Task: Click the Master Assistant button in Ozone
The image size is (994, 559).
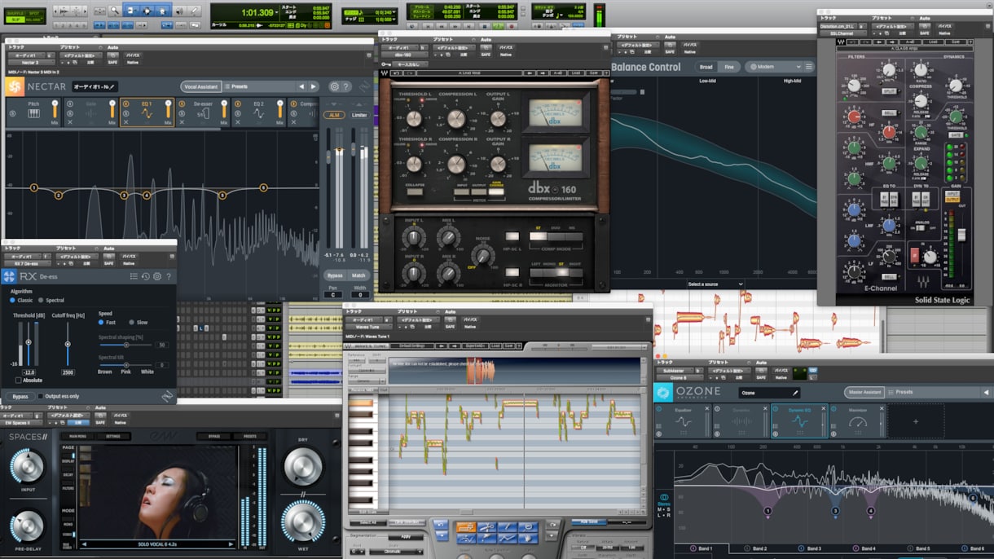Action: click(864, 393)
